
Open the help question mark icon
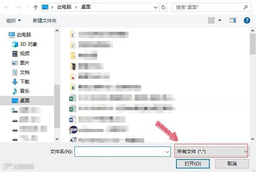click(x=247, y=20)
